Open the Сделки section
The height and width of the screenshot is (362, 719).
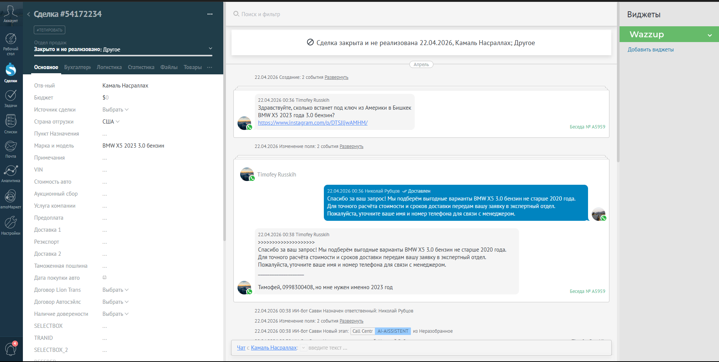pyautogui.click(x=11, y=72)
